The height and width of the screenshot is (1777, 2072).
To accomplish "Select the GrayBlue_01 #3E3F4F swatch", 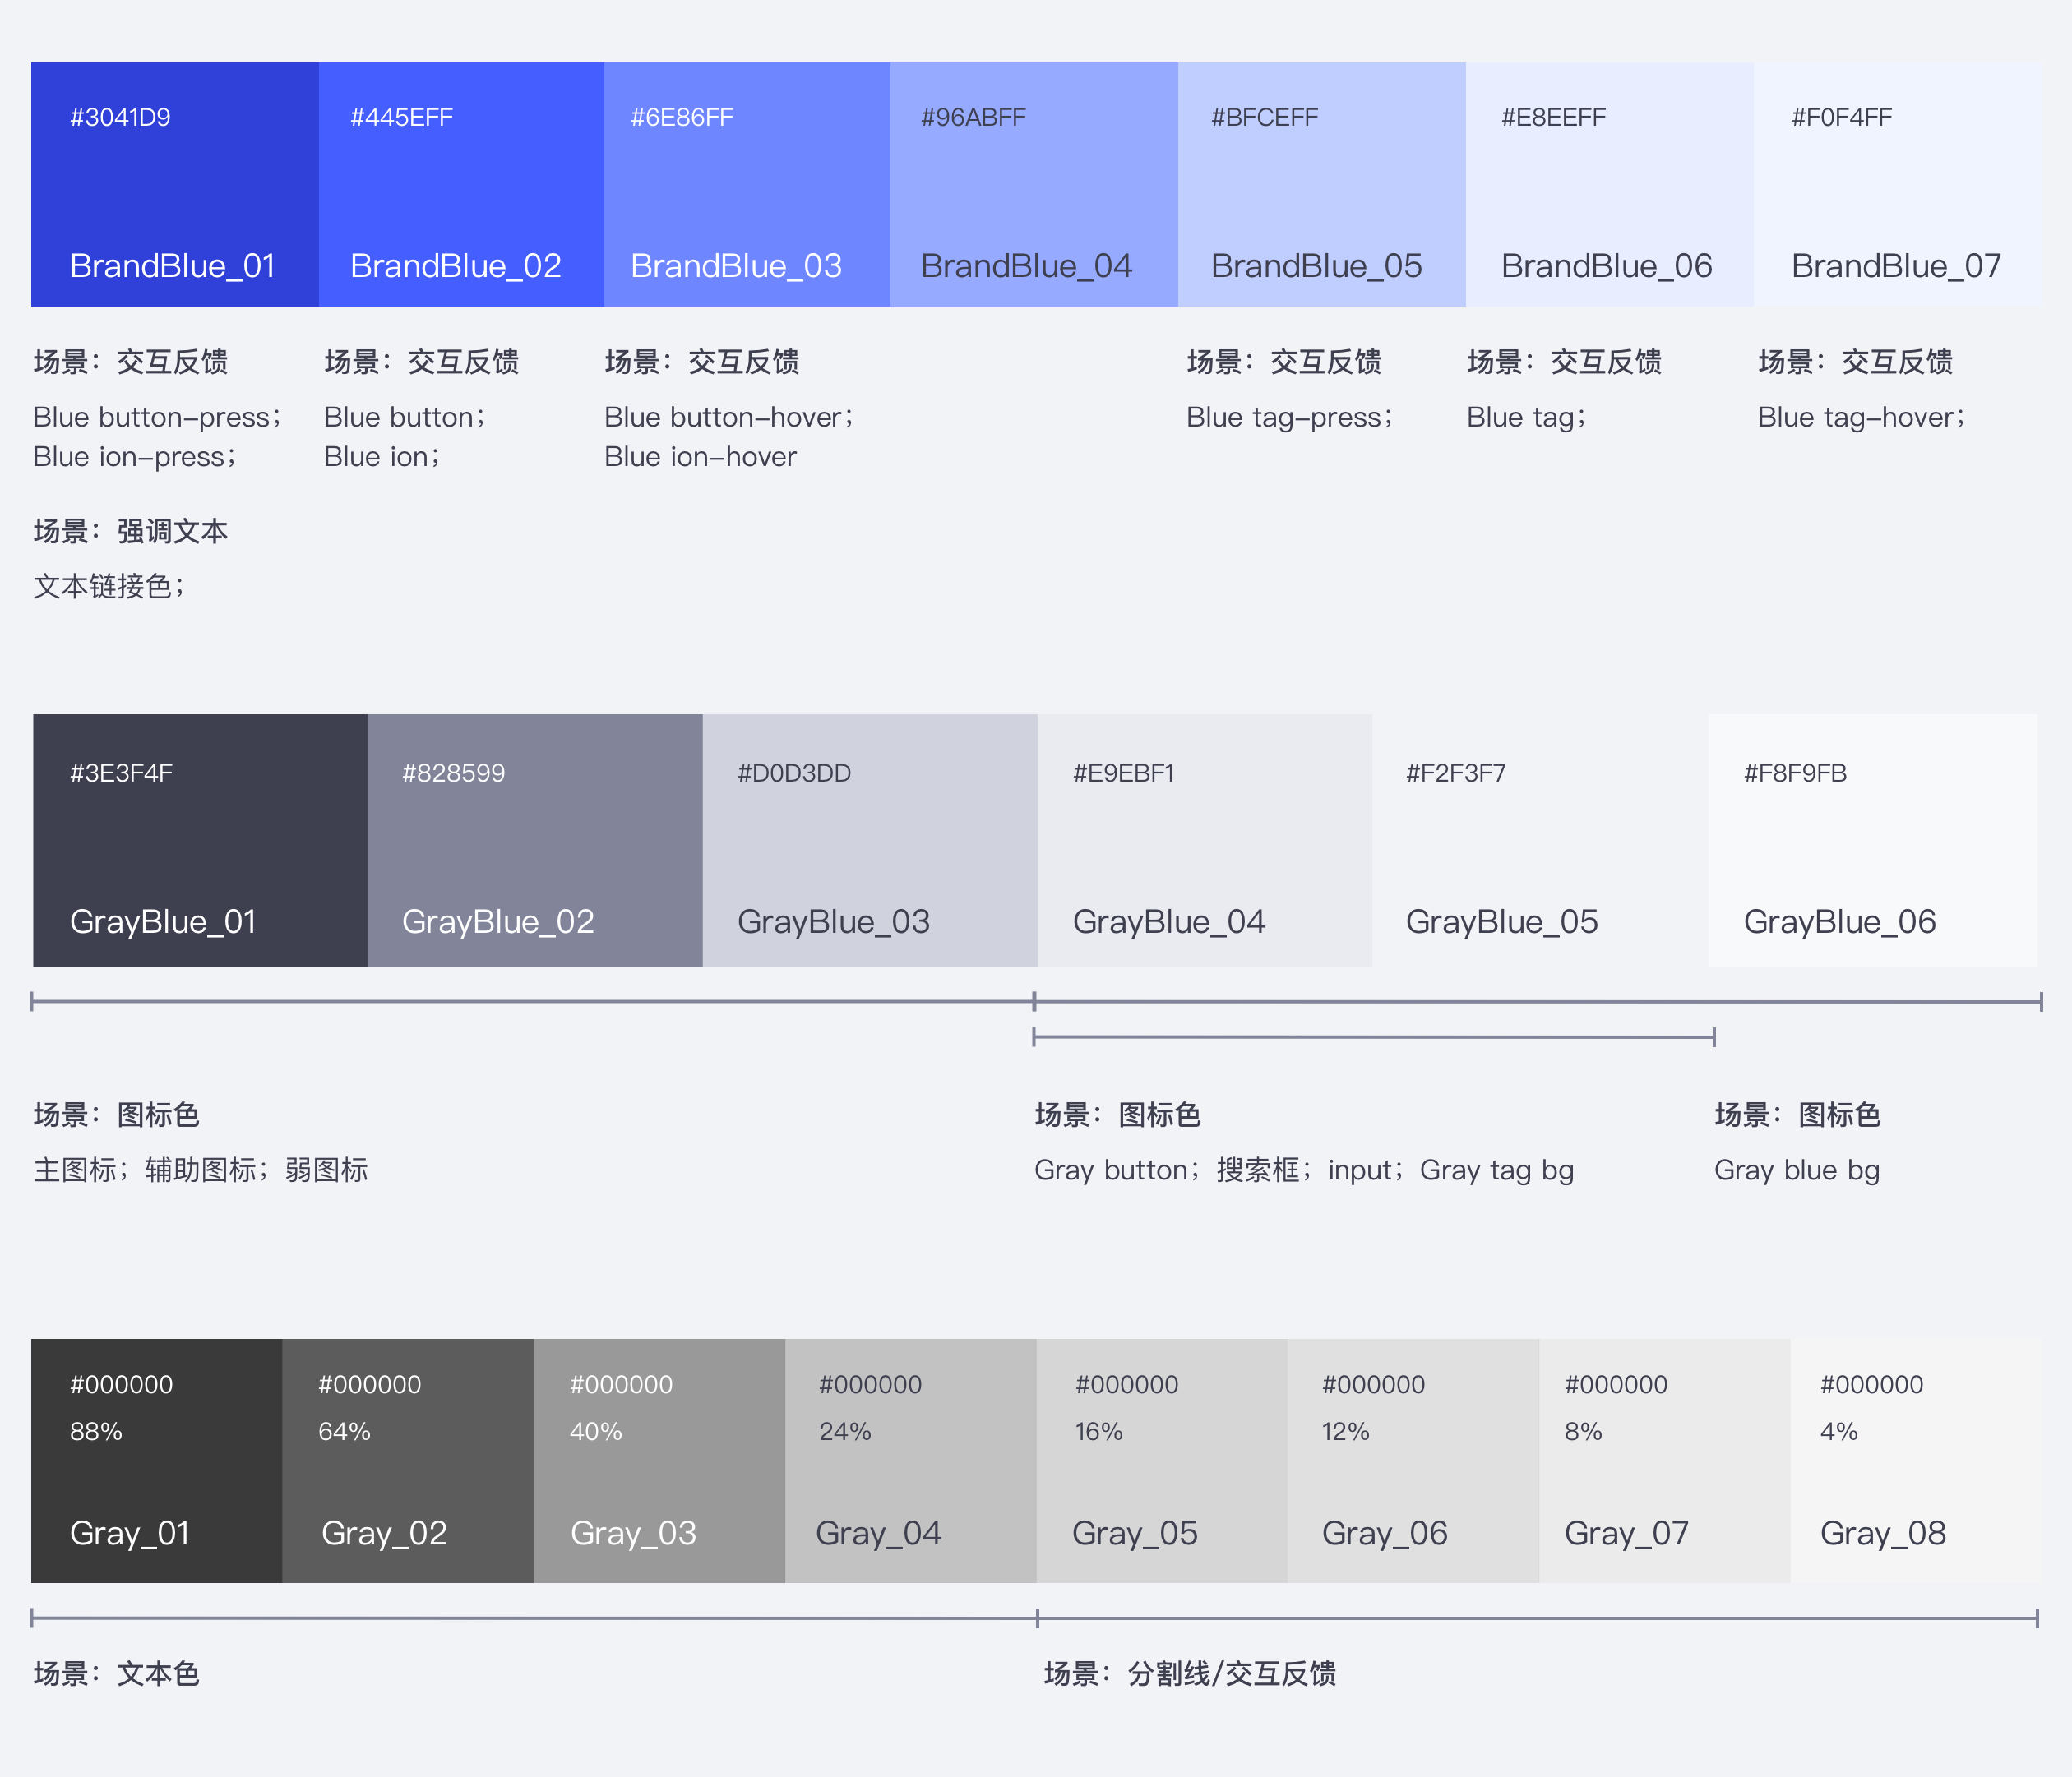I will click(x=200, y=841).
